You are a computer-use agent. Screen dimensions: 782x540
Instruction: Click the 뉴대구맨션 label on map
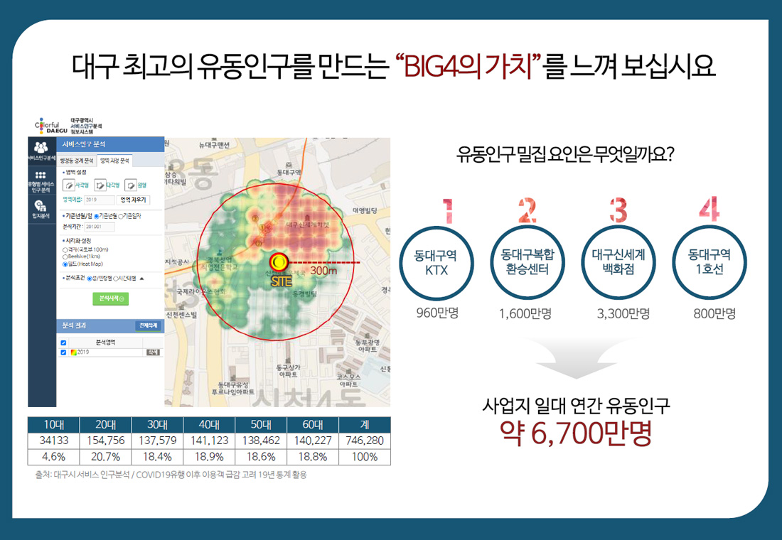pos(215,145)
